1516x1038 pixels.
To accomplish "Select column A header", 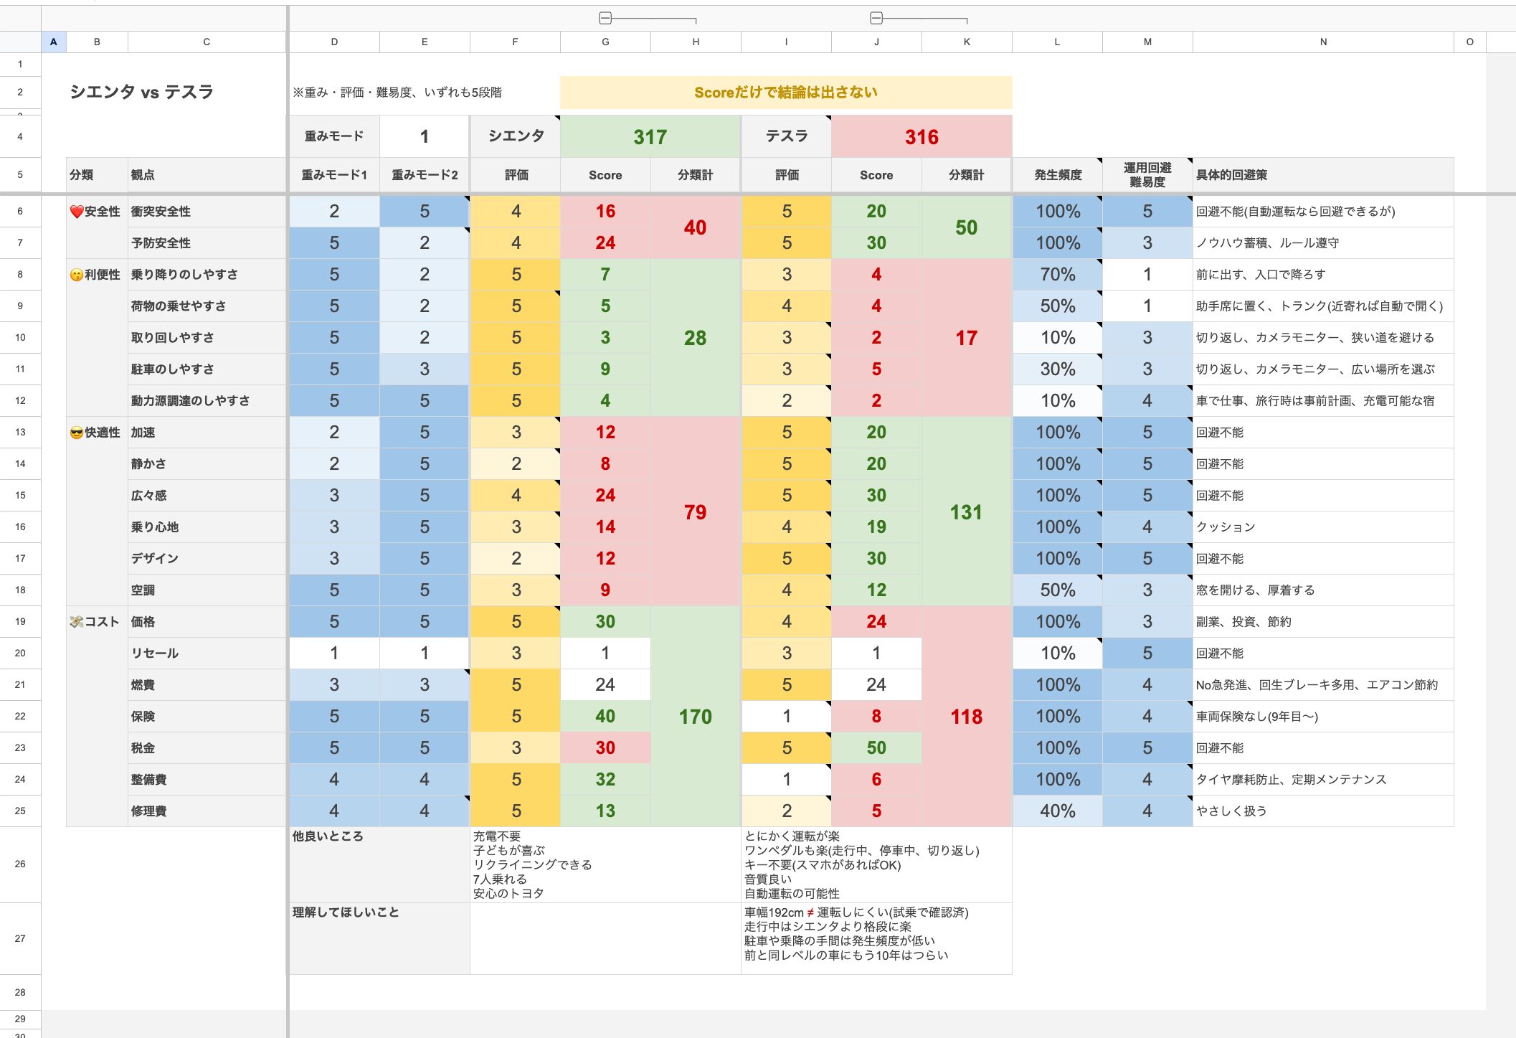I will pyautogui.click(x=54, y=42).
